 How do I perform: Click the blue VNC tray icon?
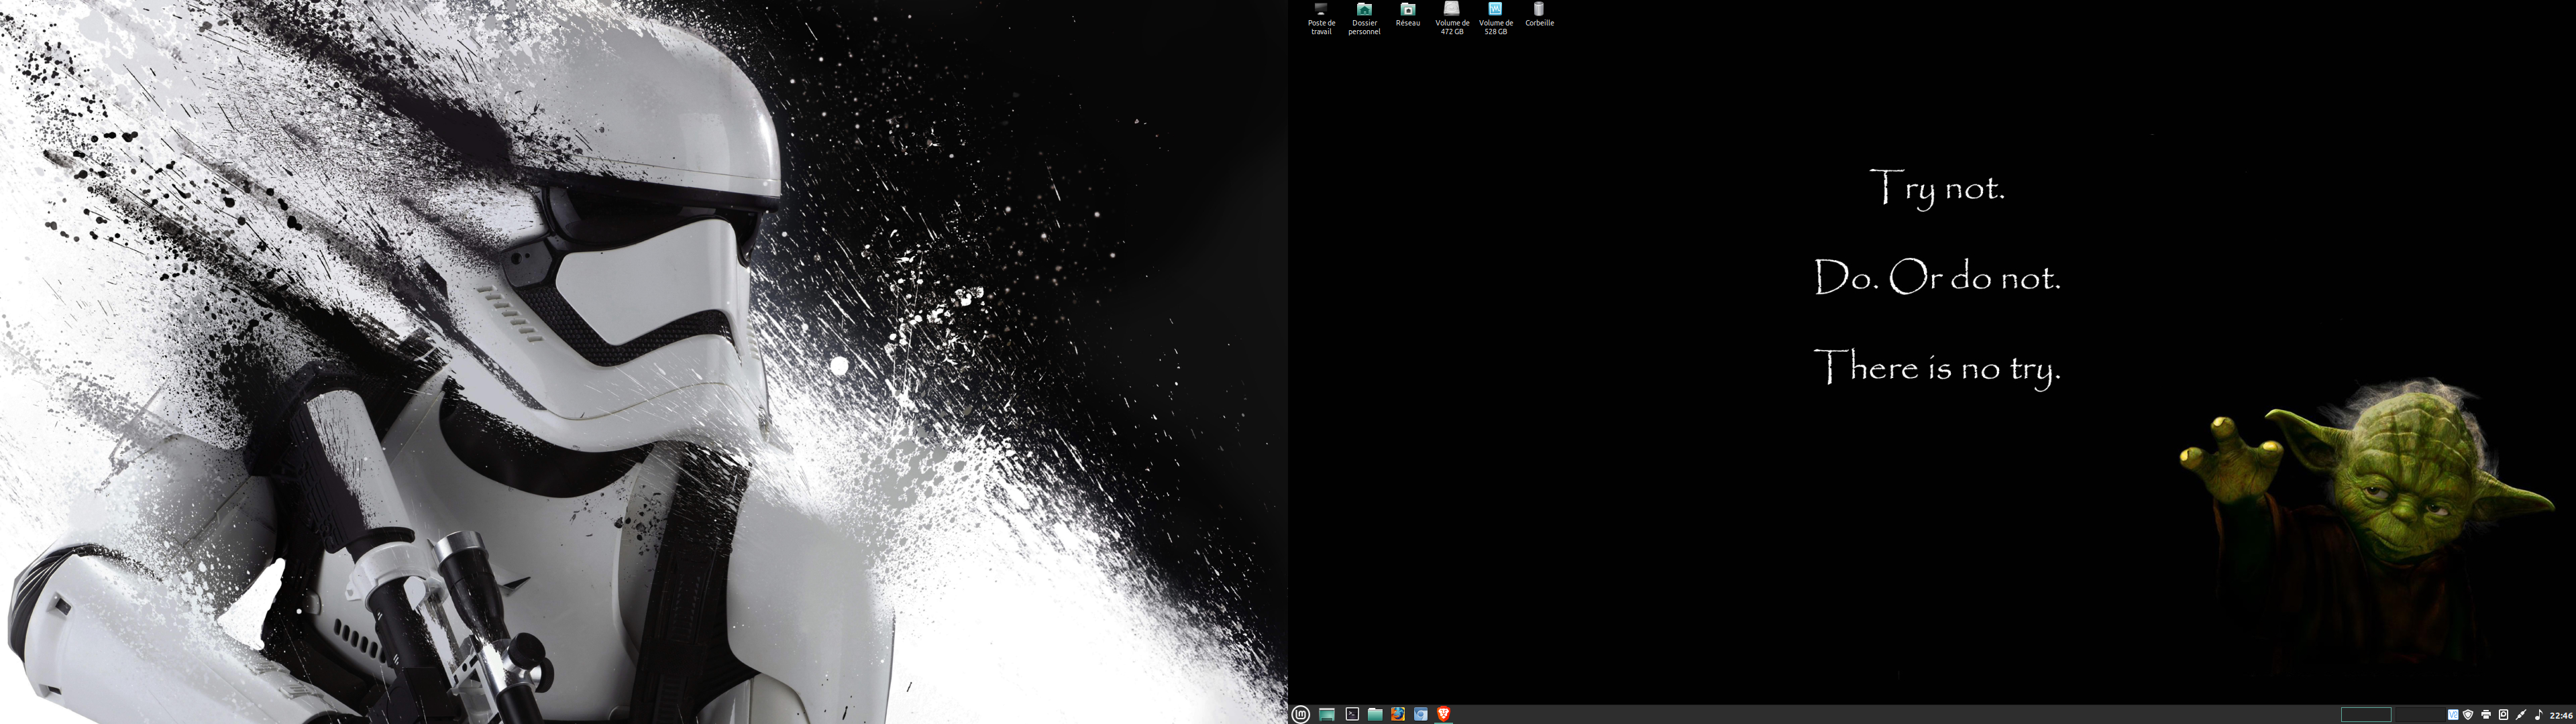pyautogui.click(x=2453, y=714)
